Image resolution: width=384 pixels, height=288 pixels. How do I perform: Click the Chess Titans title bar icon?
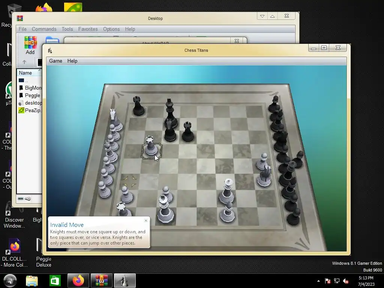(x=50, y=51)
